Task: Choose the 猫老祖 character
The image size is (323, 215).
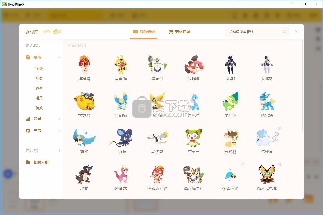Action: (x=157, y=65)
